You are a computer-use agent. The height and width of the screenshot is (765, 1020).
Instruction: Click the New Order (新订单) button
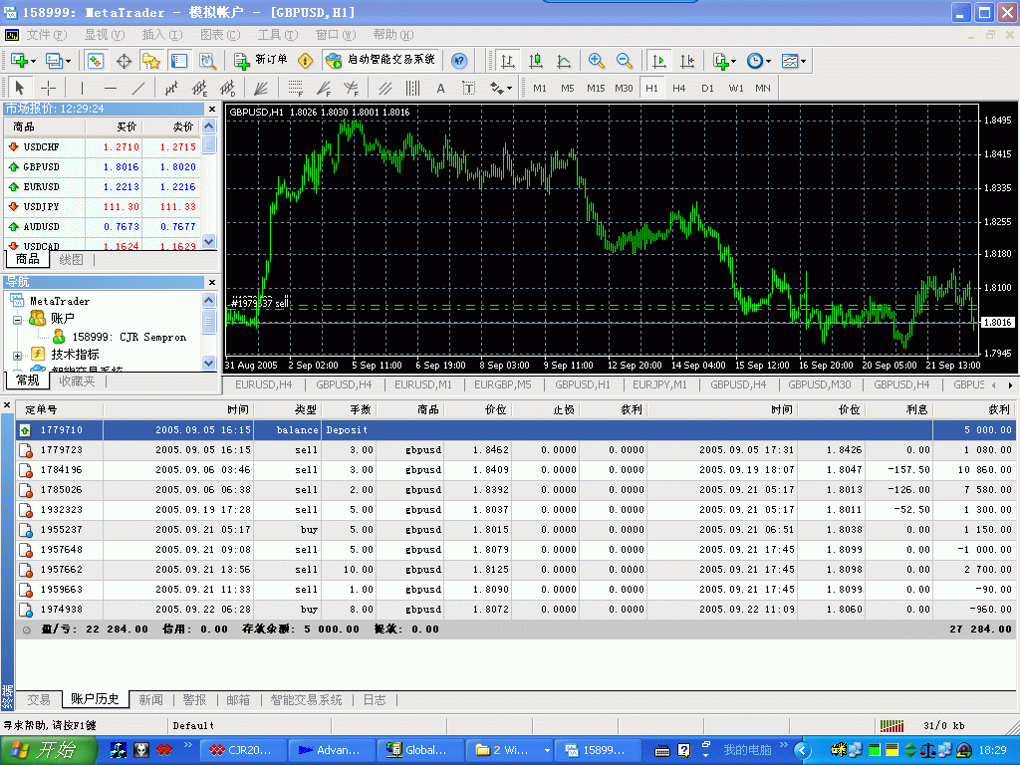tap(261, 61)
